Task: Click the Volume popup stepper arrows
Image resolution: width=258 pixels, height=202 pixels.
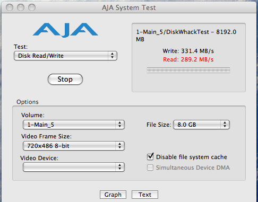Action: click(120, 125)
